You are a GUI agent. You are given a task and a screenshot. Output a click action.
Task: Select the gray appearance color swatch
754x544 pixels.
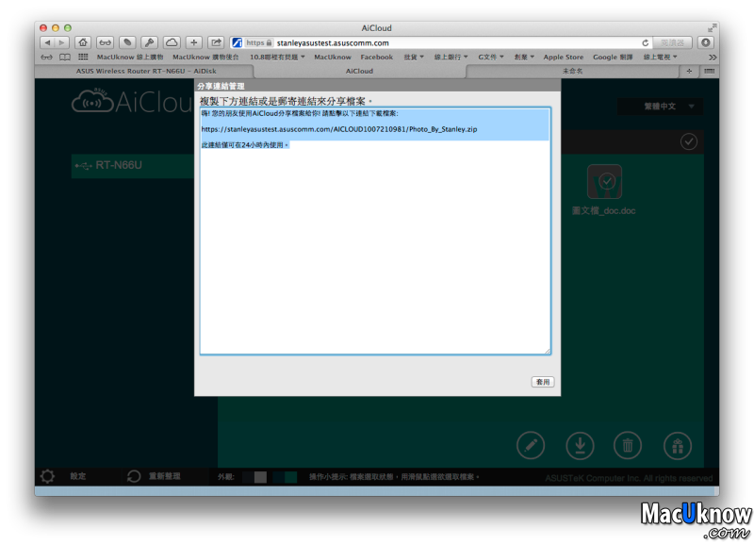[260, 477]
